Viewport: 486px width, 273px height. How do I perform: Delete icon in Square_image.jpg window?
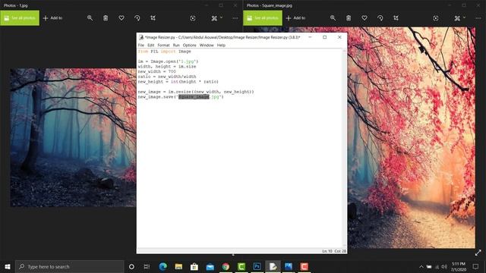[349, 18]
